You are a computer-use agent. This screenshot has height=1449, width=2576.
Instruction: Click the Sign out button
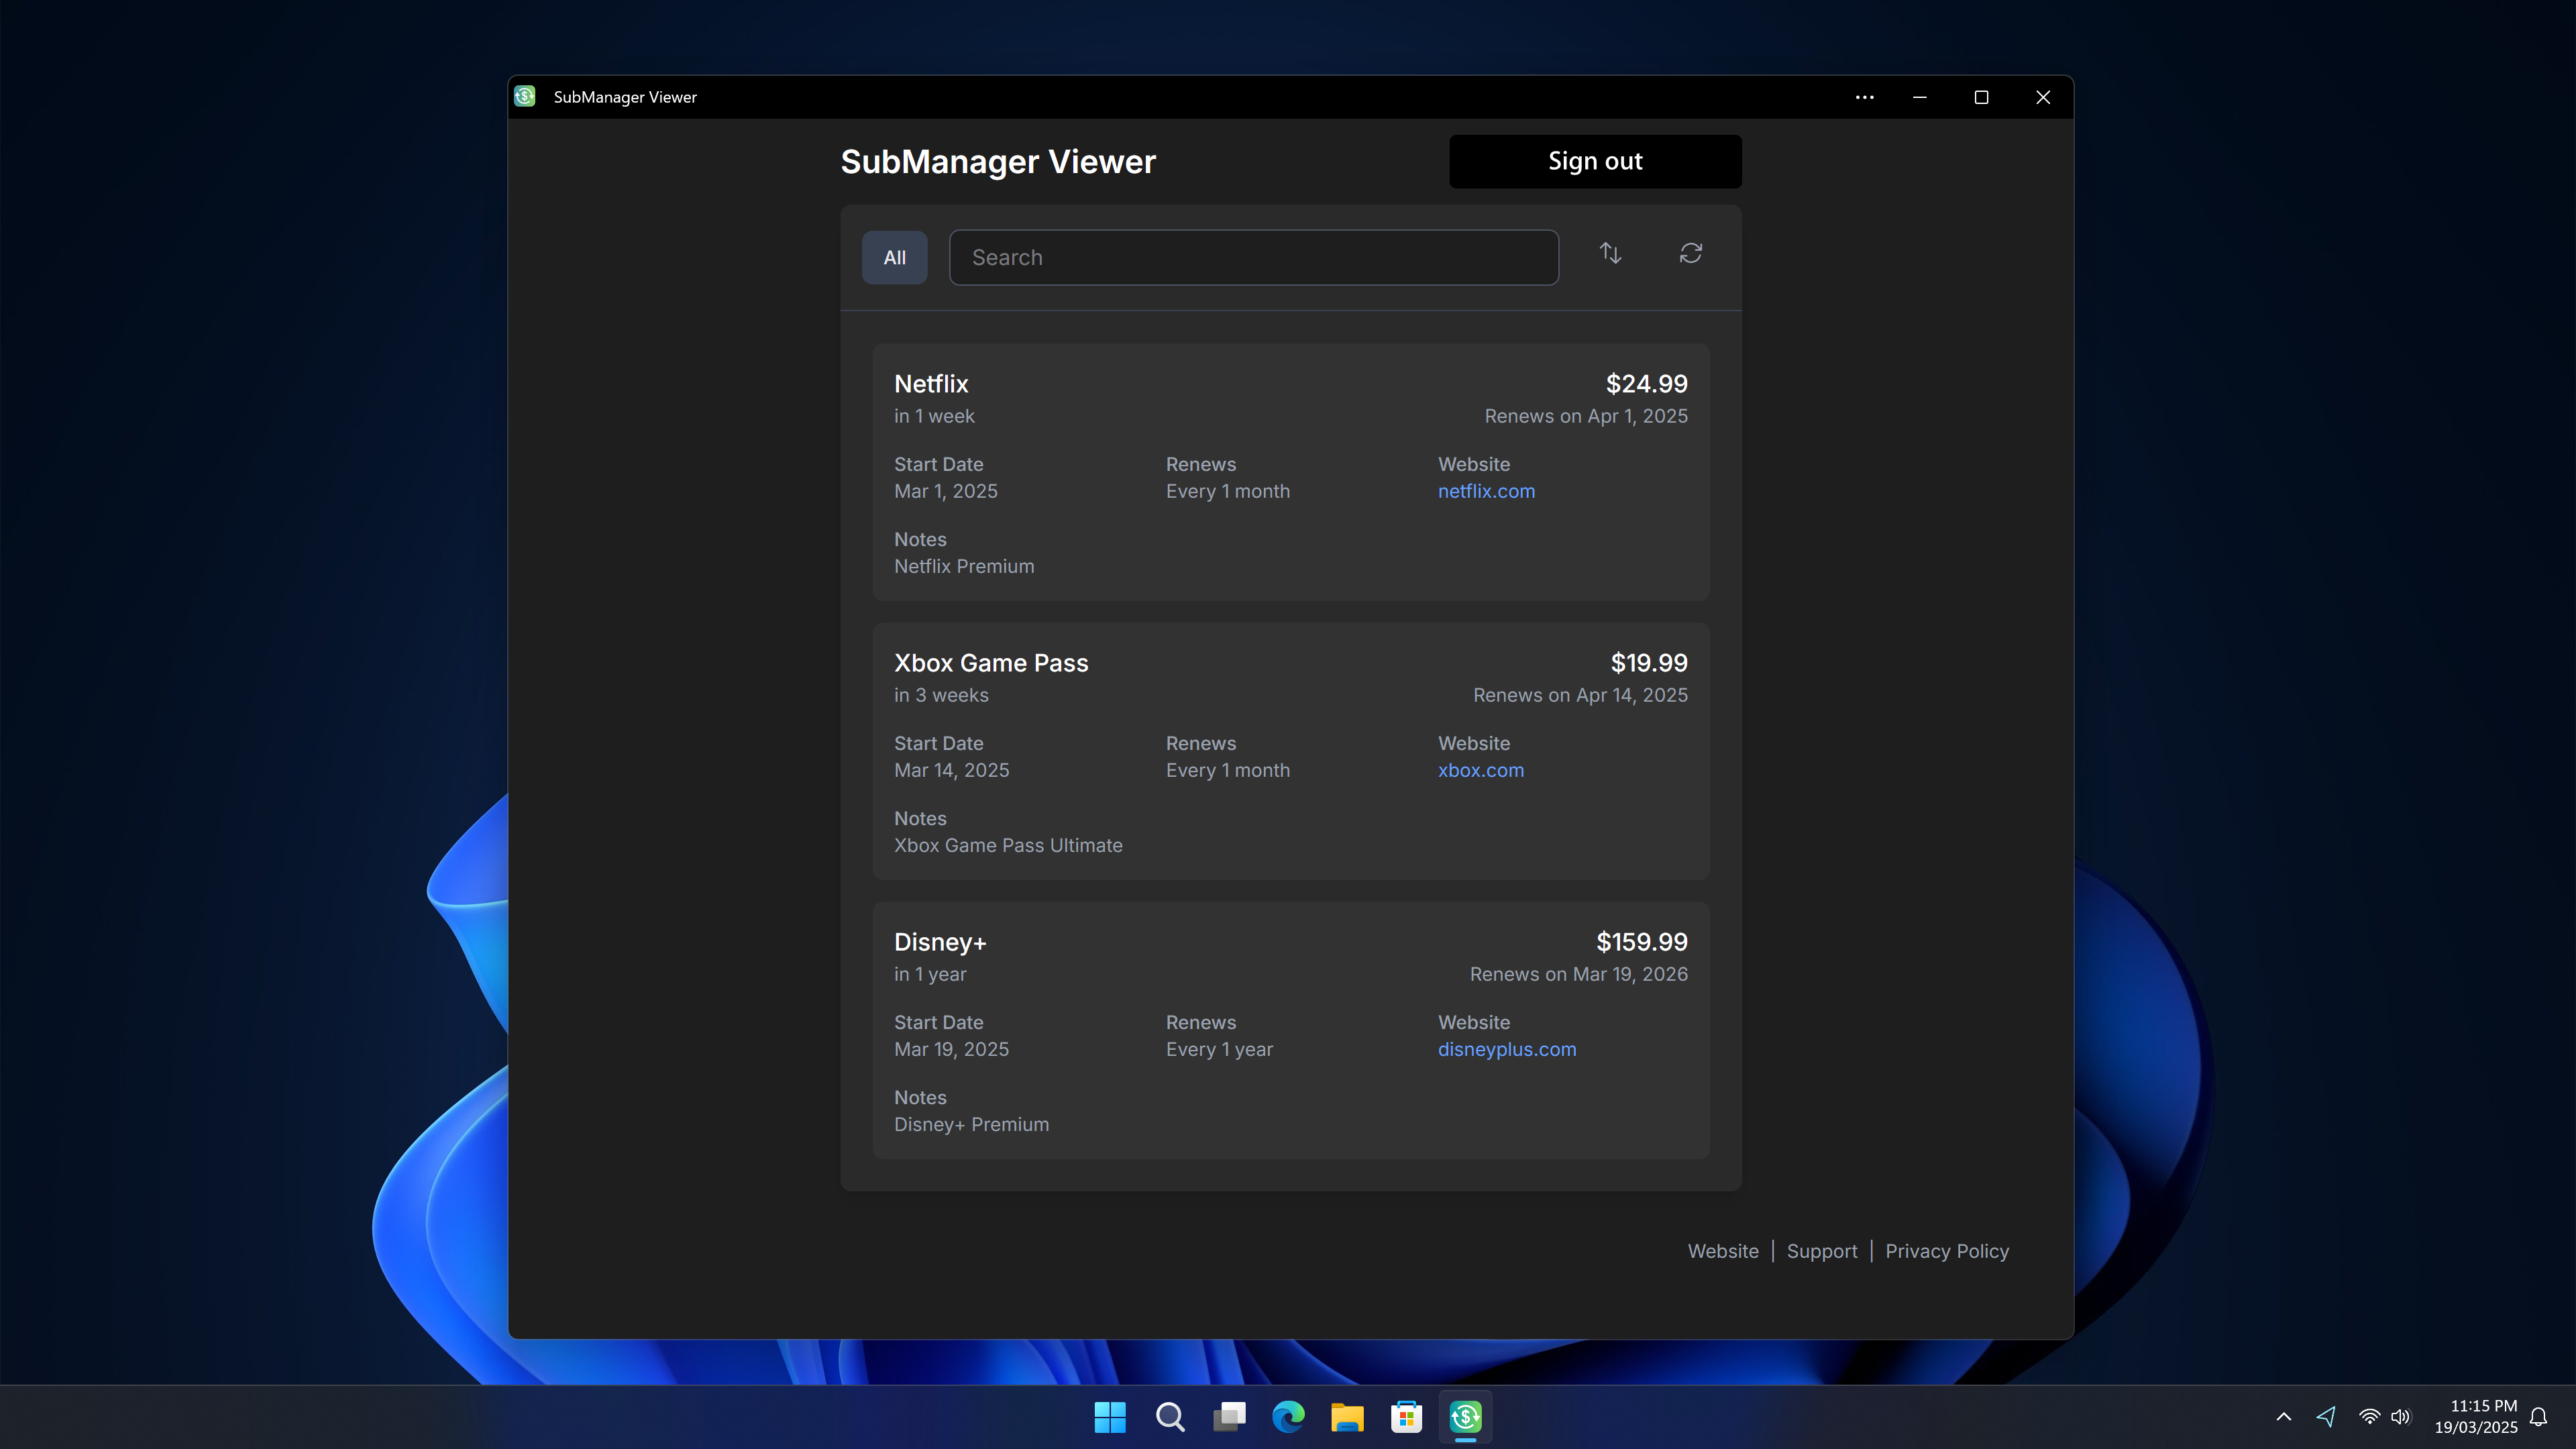pos(1595,161)
